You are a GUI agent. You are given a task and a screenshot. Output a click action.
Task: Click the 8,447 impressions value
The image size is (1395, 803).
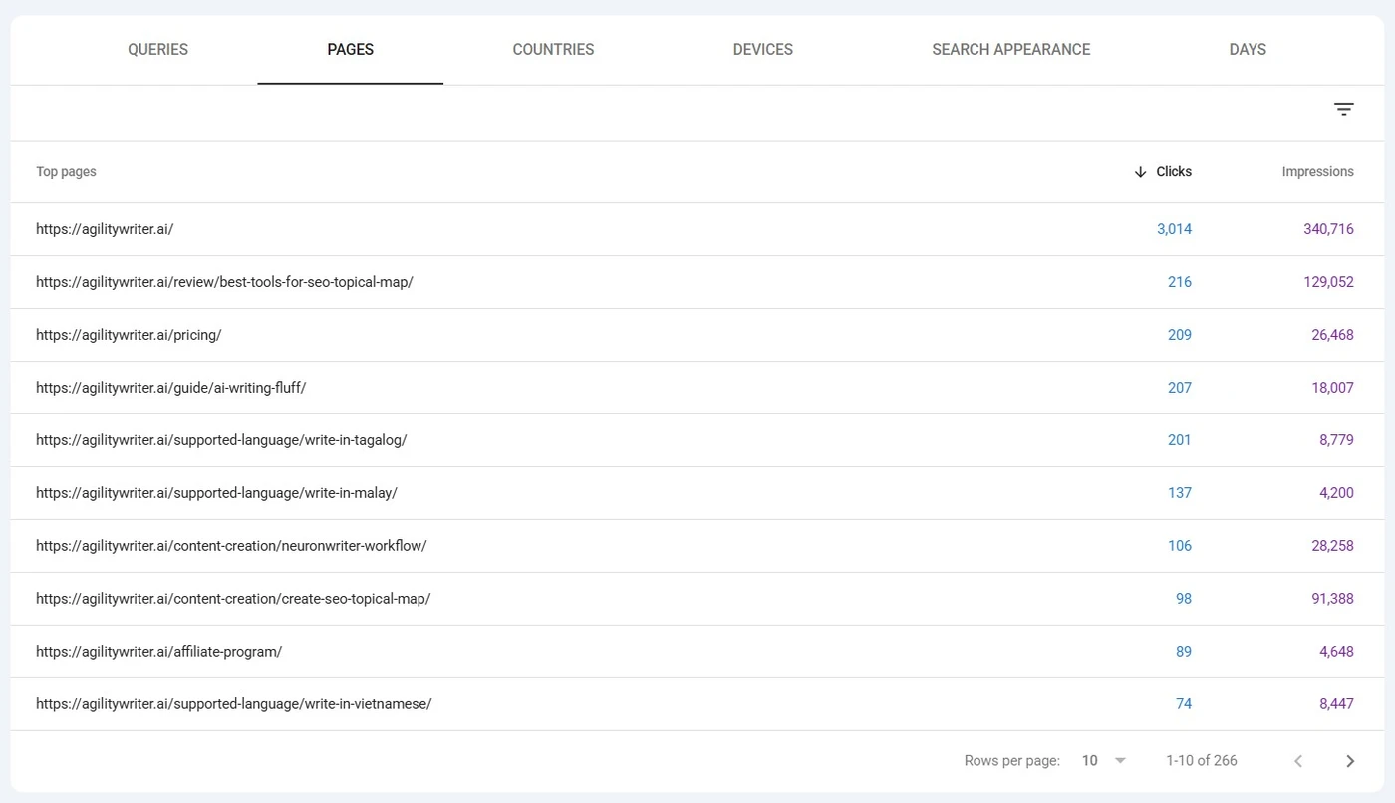coord(1336,704)
